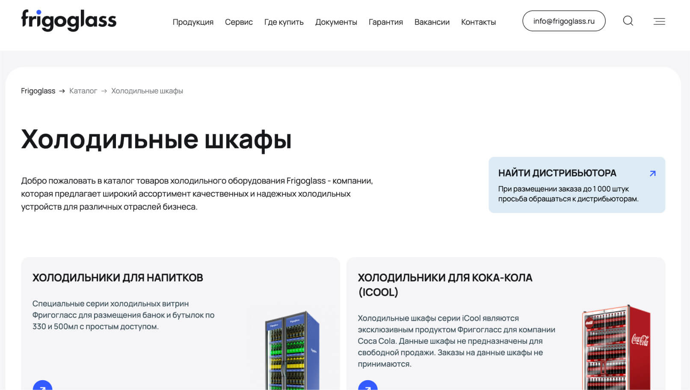Viewport: 690px width, 390px height.
Task: Click the Холодильные шкафы page heading
Action: tap(157, 139)
